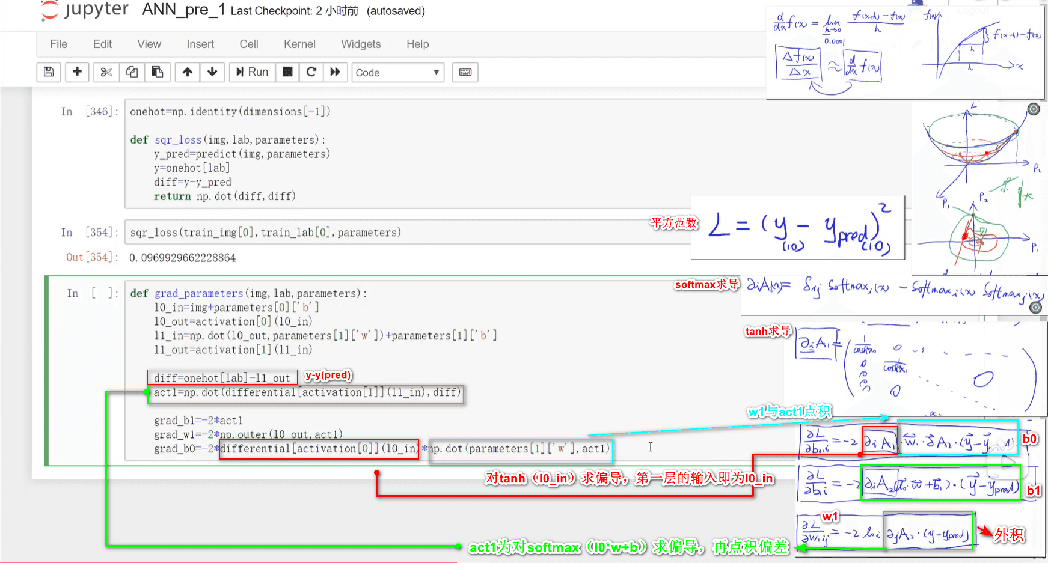This screenshot has height=563, width=1048.
Task: Click the round target icon below the softmax formula
Action: point(1035,308)
